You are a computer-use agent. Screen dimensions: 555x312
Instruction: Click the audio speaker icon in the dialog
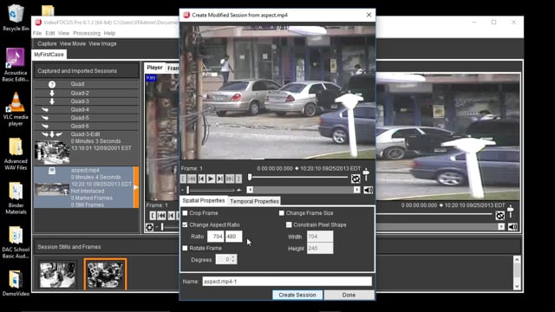[368, 190]
